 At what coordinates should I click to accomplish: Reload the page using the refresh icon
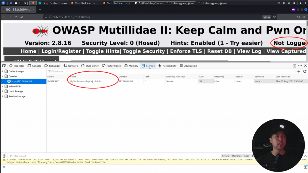point(16,17)
